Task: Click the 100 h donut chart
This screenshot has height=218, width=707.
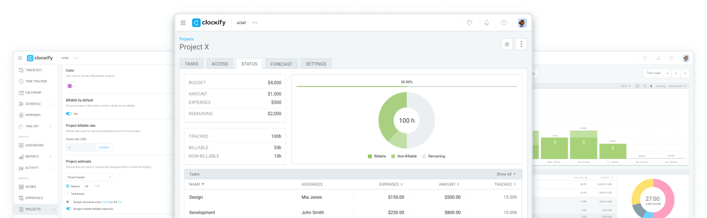Action: click(407, 120)
